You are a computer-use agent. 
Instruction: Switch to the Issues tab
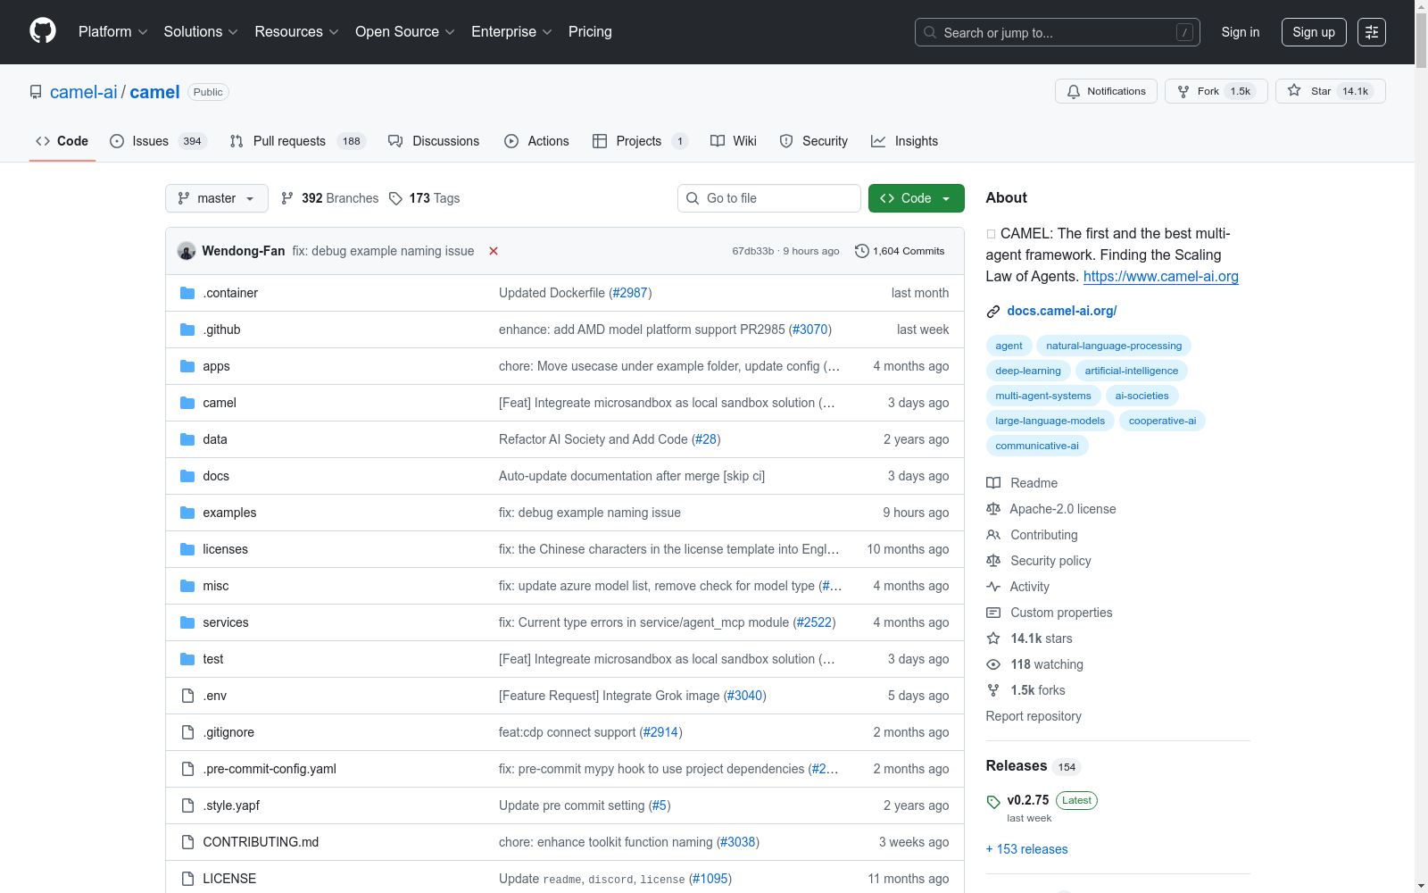[x=158, y=141]
